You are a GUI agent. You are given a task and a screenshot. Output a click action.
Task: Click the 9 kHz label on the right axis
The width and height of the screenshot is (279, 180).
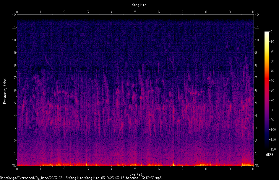coord(256,53)
